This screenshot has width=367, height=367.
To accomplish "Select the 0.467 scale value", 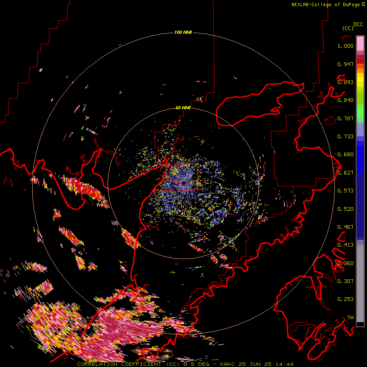I will coord(345,227).
